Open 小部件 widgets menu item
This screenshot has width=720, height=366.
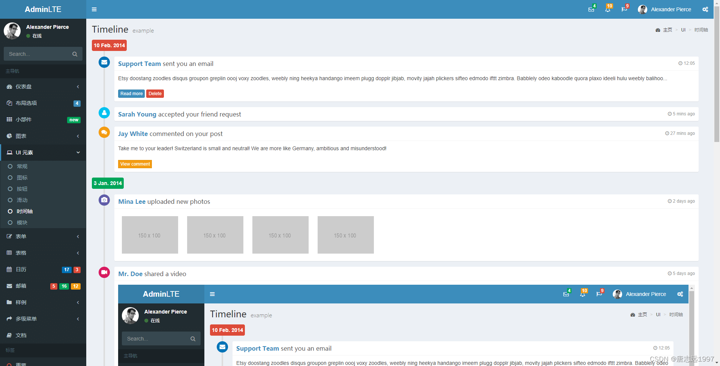[x=43, y=120]
